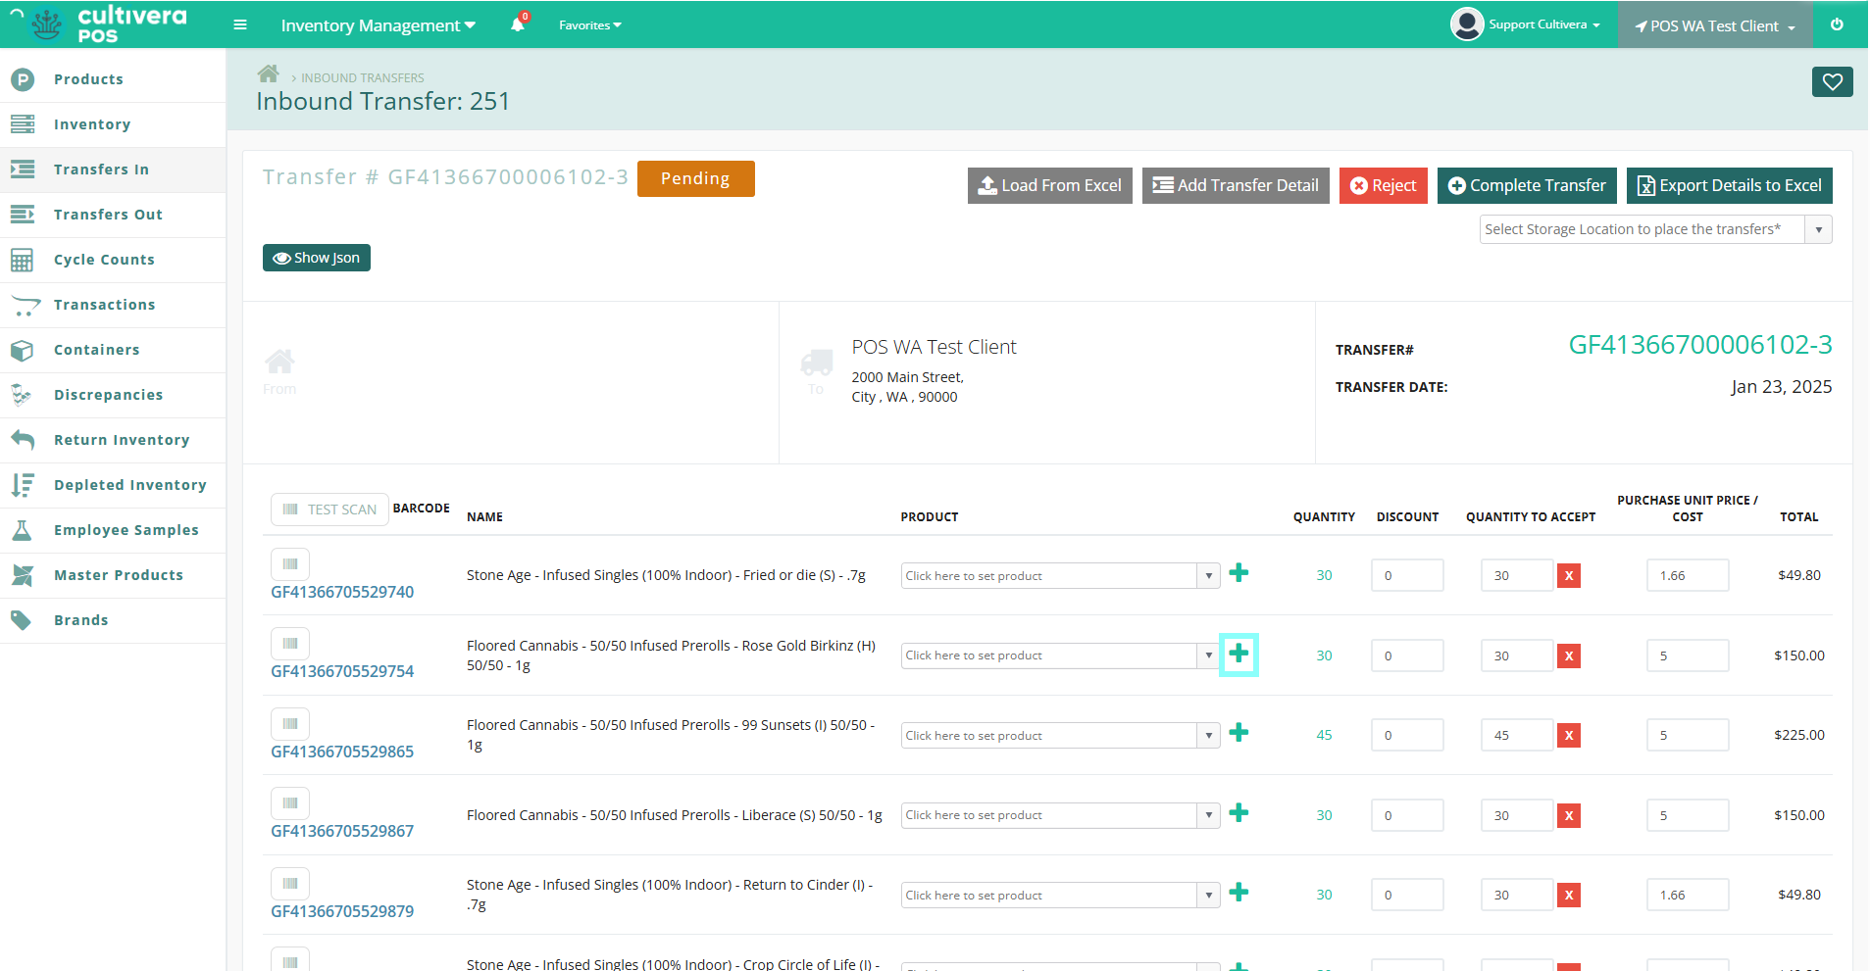
Task: Click red X for Liberace row
Action: (1569, 816)
